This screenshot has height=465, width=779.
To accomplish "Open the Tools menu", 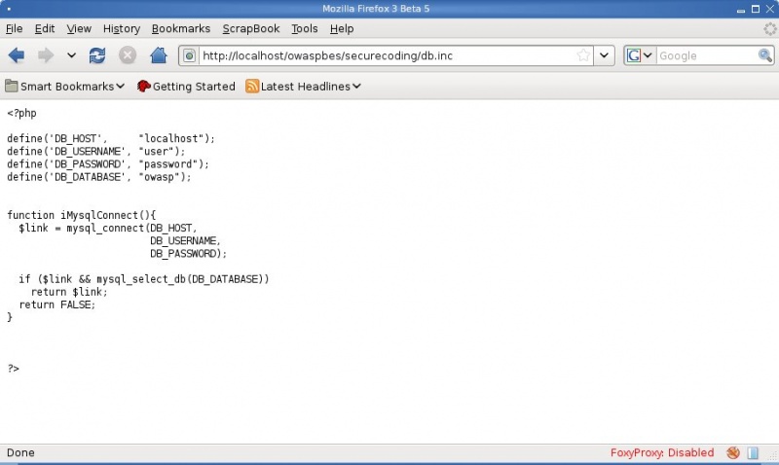I will point(305,29).
